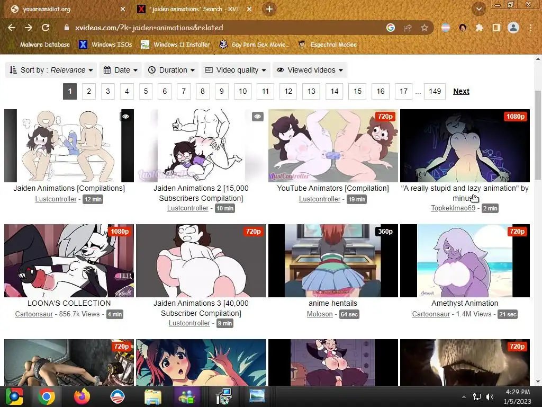Screen dimensions: 542x407
Task: Close the youareanidiot.org tab
Action: click(x=123, y=10)
